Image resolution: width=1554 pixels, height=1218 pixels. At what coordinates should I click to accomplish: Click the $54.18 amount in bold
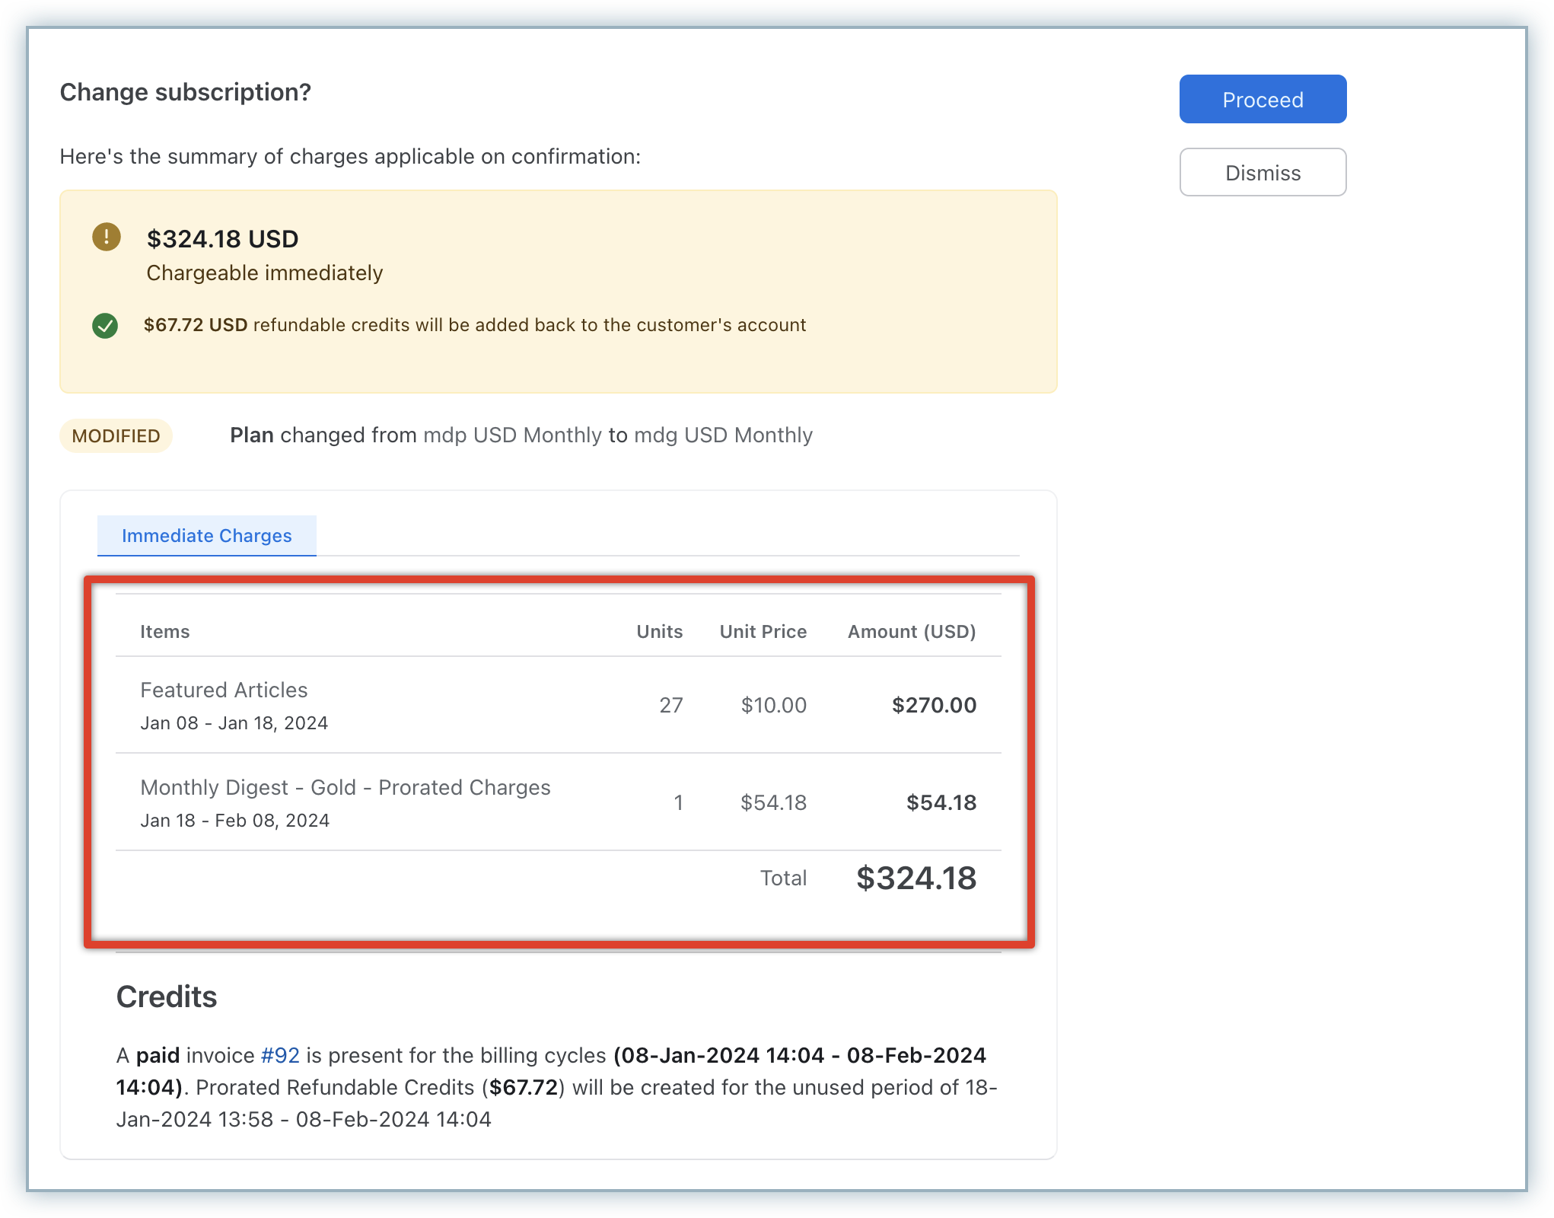941,802
